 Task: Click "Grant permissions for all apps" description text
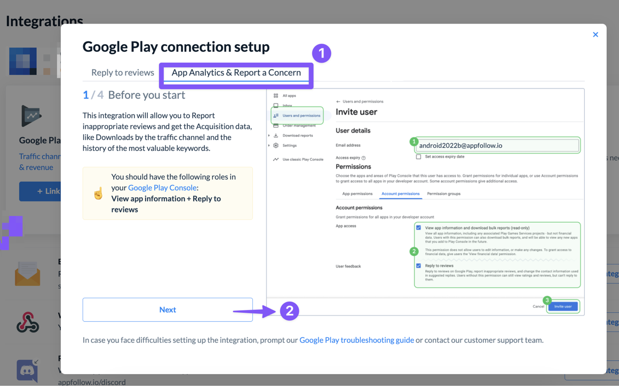385,217
